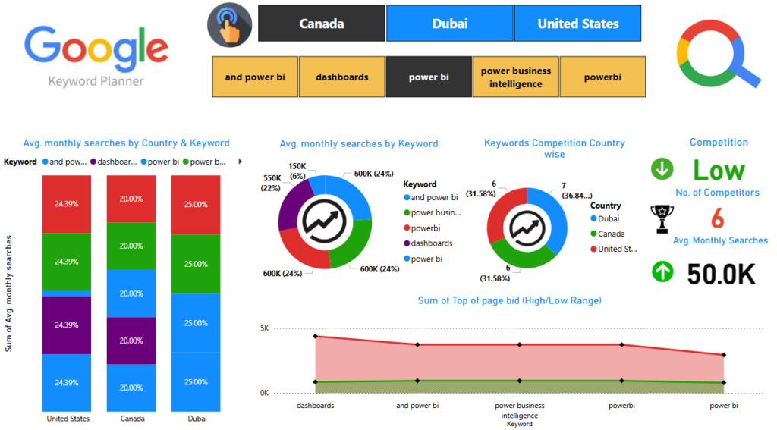Click red segment of United States bar
777x430 pixels.
(67, 204)
